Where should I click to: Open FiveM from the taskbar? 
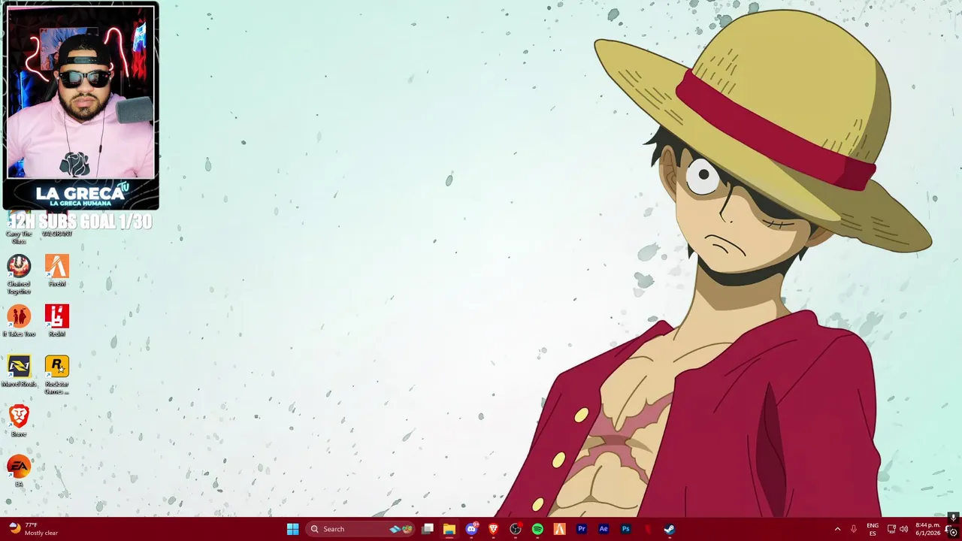(x=559, y=529)
